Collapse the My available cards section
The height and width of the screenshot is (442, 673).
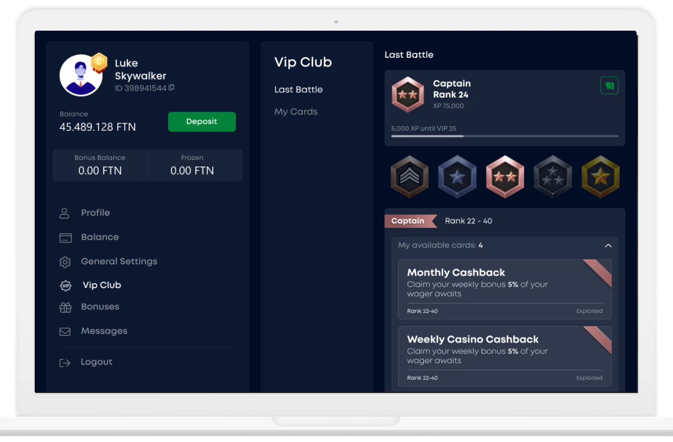608,246
